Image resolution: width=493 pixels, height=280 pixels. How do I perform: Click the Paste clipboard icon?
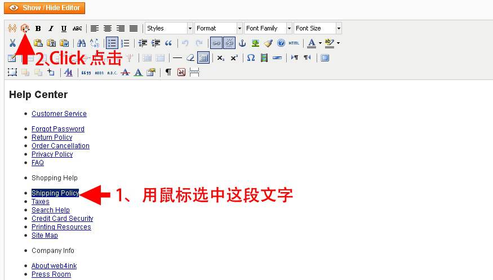pyautogui.click(x=38, y=43)
